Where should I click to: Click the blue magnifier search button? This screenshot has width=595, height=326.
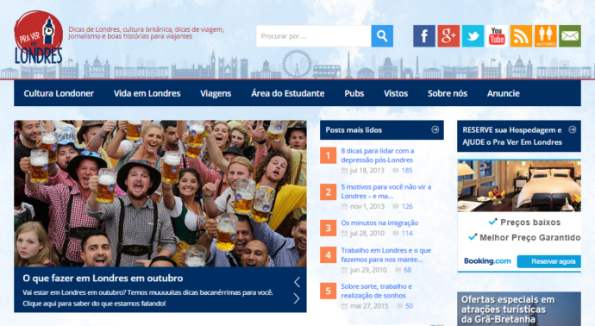coord(382,36)
